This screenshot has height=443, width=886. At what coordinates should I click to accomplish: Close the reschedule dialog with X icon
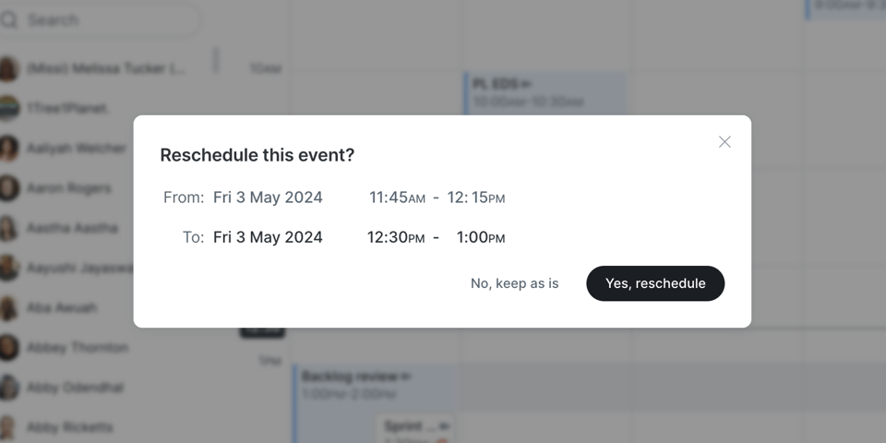tap(724, 142)
